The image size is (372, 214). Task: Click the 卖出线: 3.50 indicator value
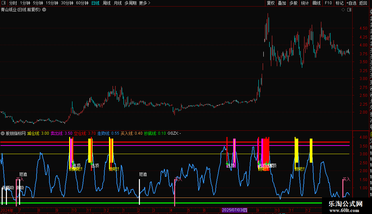click(62, 133)
